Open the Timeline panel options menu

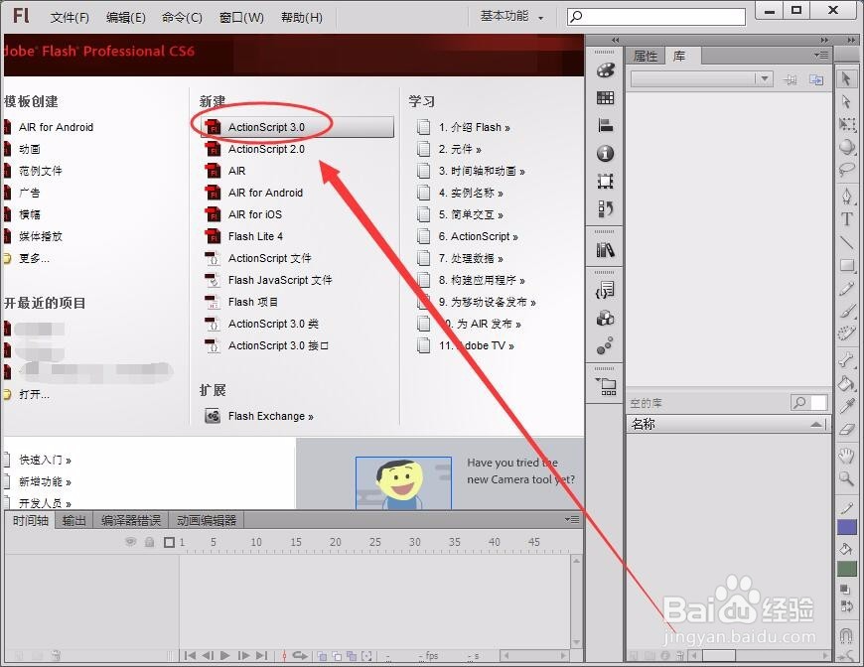point(572,520)
